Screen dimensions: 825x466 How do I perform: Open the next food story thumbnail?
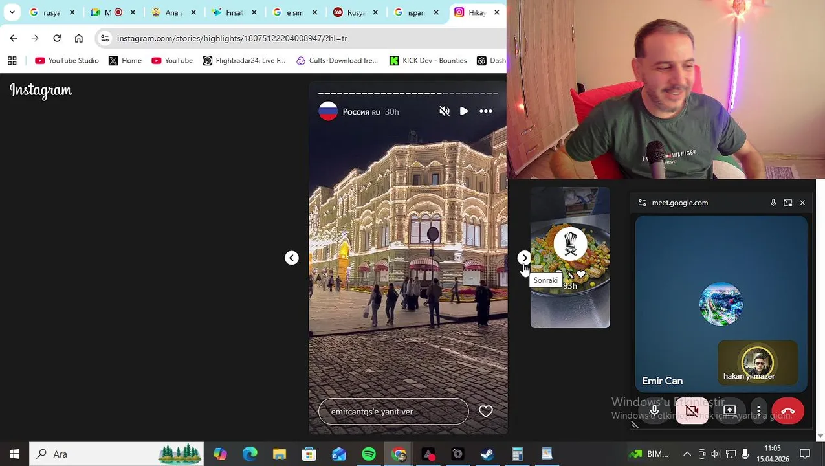570,258
